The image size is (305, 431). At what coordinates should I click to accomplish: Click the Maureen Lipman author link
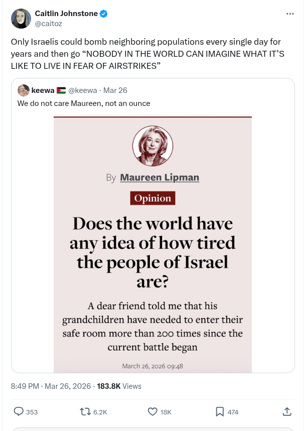160,177
